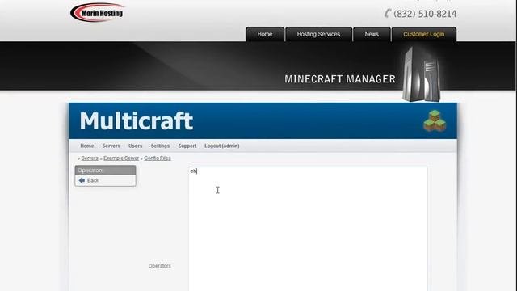The height and width of the screenshot is (291, 517).
Task: Select Servers in Multicraft menu
Action: pyautogui.click(x=111, y=145)
